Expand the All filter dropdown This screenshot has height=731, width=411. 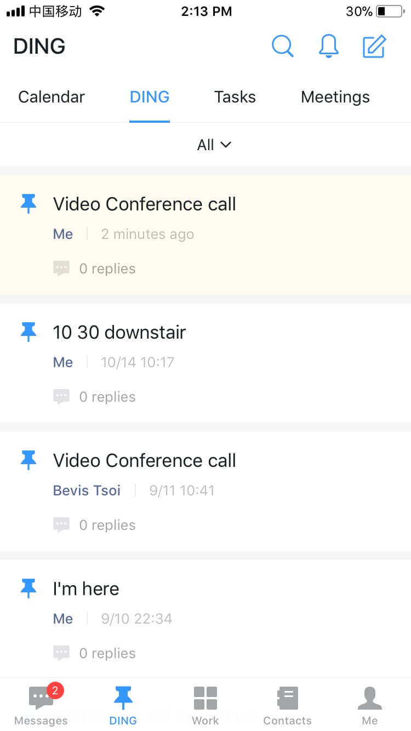coord(214,145)
